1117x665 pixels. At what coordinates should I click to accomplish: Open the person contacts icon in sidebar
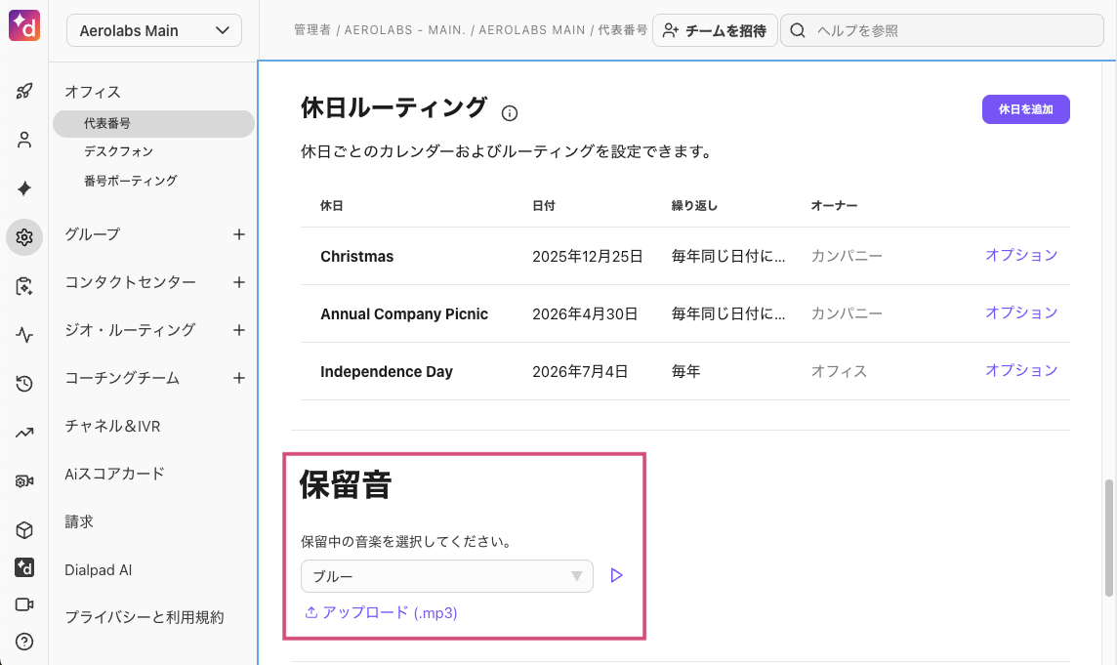[24, 140]
